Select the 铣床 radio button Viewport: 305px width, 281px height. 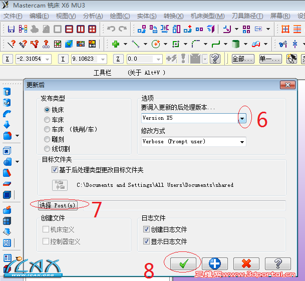(47, 110)
